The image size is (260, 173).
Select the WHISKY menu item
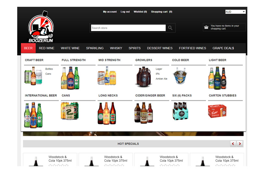(x=116, y=48)
